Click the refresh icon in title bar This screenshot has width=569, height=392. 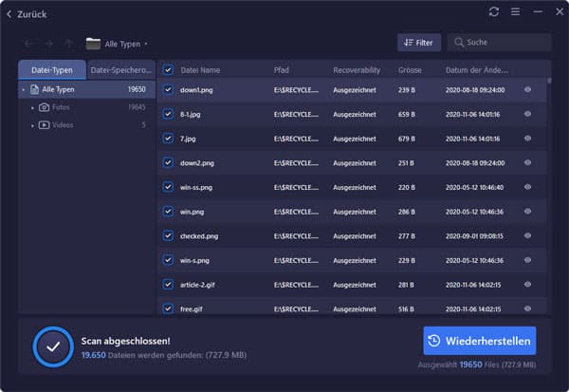point(493,11)
